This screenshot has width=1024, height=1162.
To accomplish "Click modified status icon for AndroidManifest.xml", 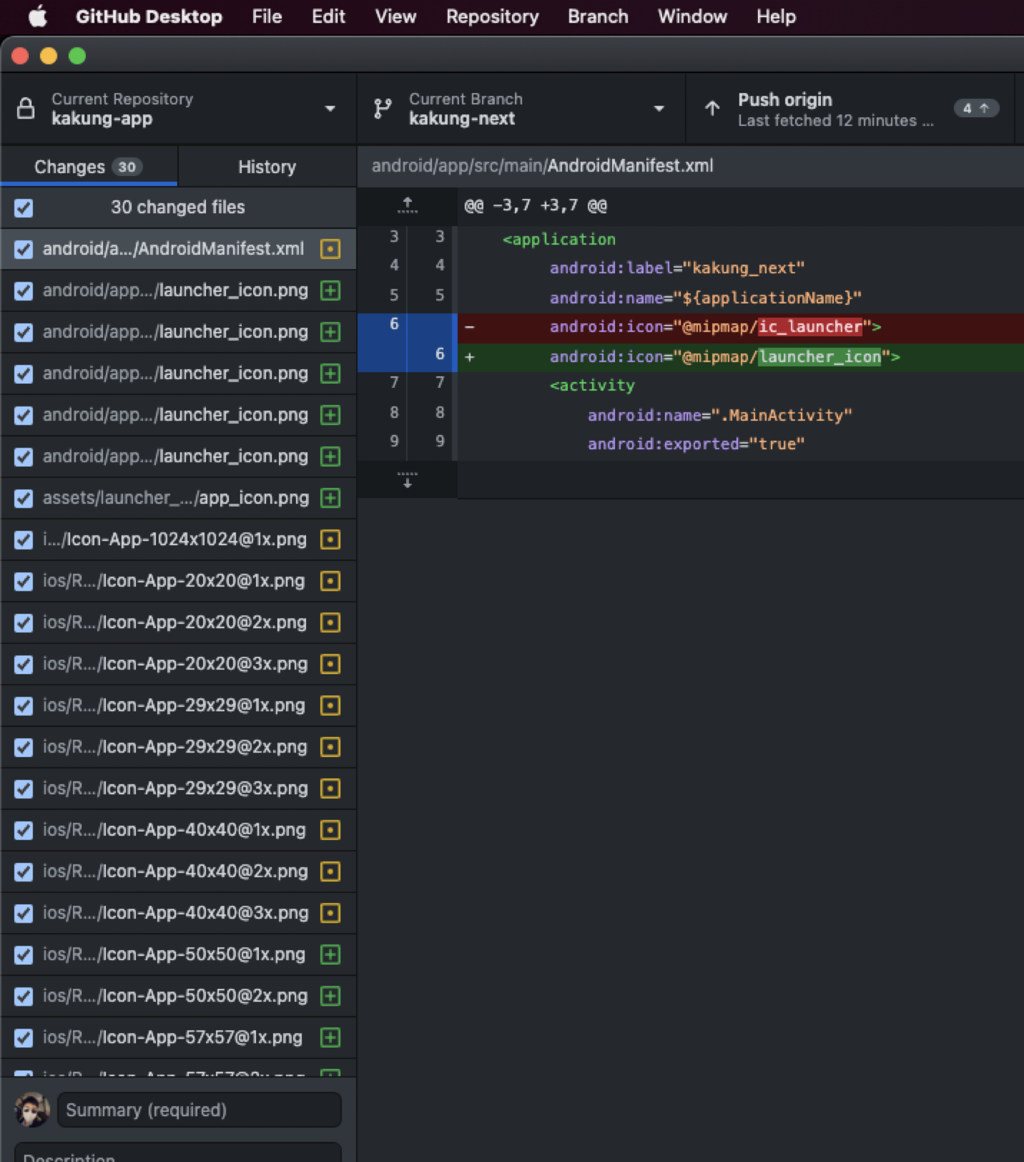I will coord(330,249).
